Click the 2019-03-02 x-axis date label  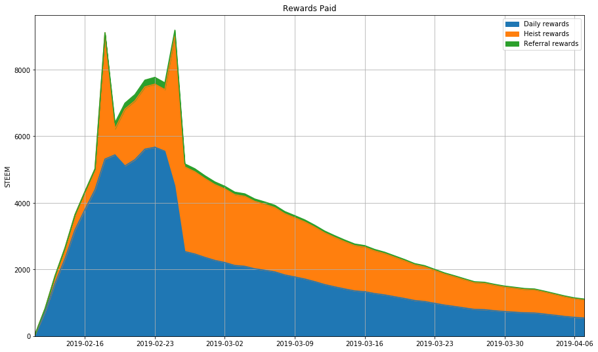224,343
